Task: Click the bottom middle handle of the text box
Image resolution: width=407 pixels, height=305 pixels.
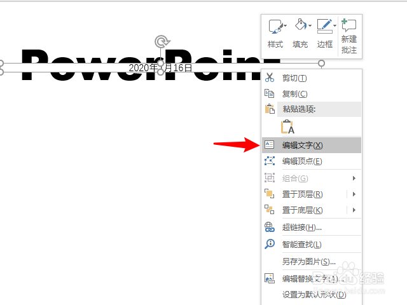Action: pos(161,72)
